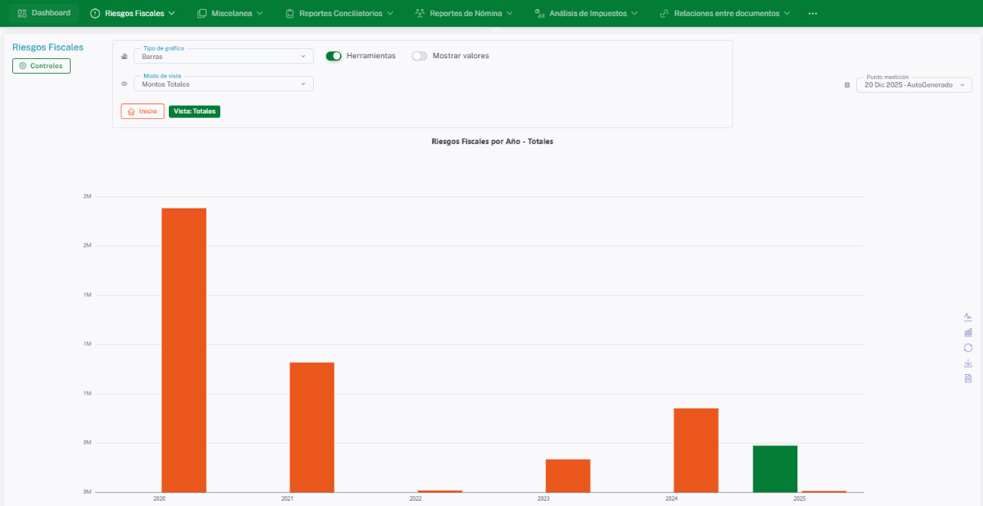
Task: Switch chart to line view icon
Action: tap(968, 317)
